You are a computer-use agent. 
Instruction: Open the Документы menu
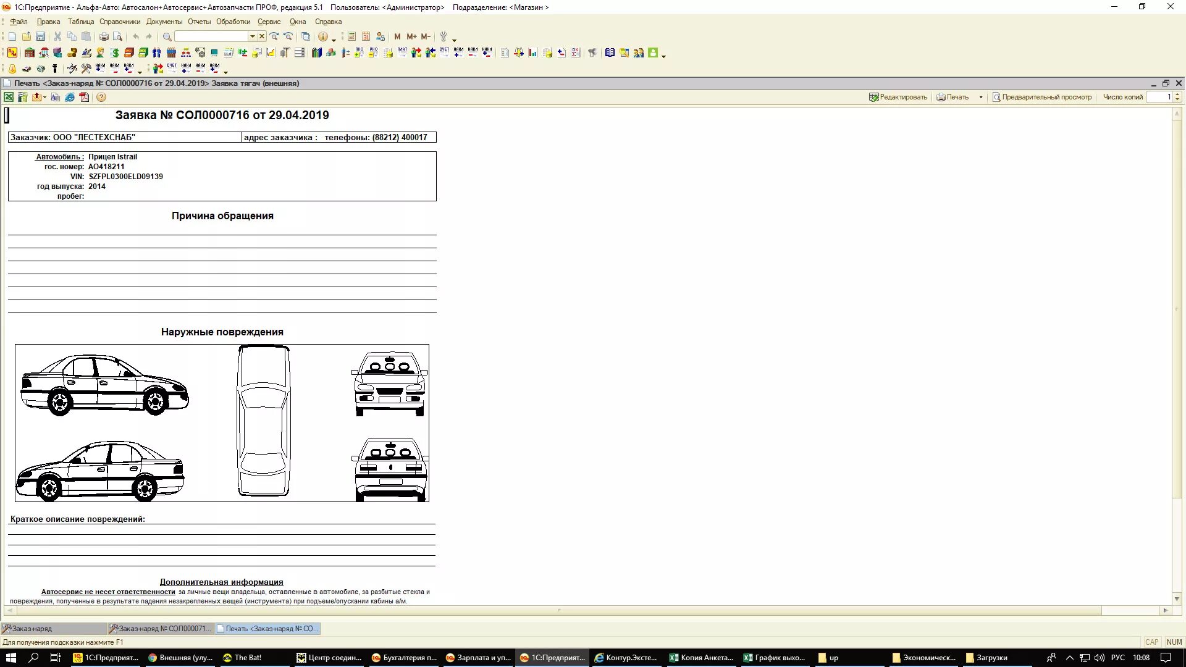[164, 22]
